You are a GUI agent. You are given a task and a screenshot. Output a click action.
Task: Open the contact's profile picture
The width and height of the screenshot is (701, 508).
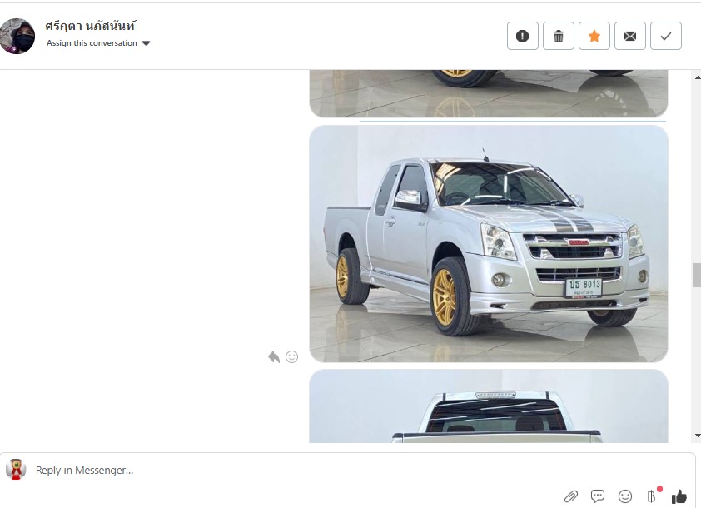(x=17, y=36)
